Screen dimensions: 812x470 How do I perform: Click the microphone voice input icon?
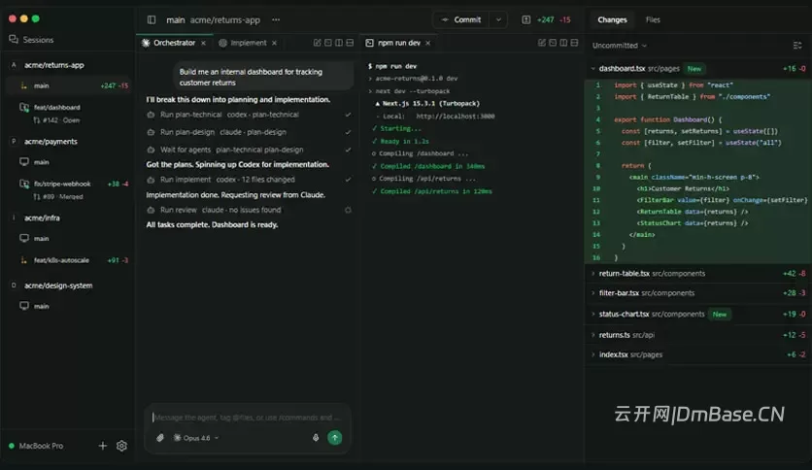[x=316, y=438]
